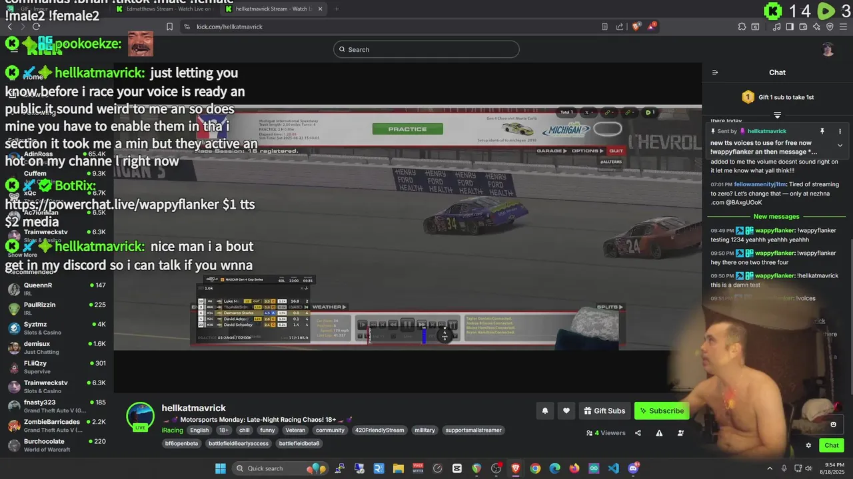
Task: Open demisux recommended channel
Action: pyautogui.click(x=58, y=348)
